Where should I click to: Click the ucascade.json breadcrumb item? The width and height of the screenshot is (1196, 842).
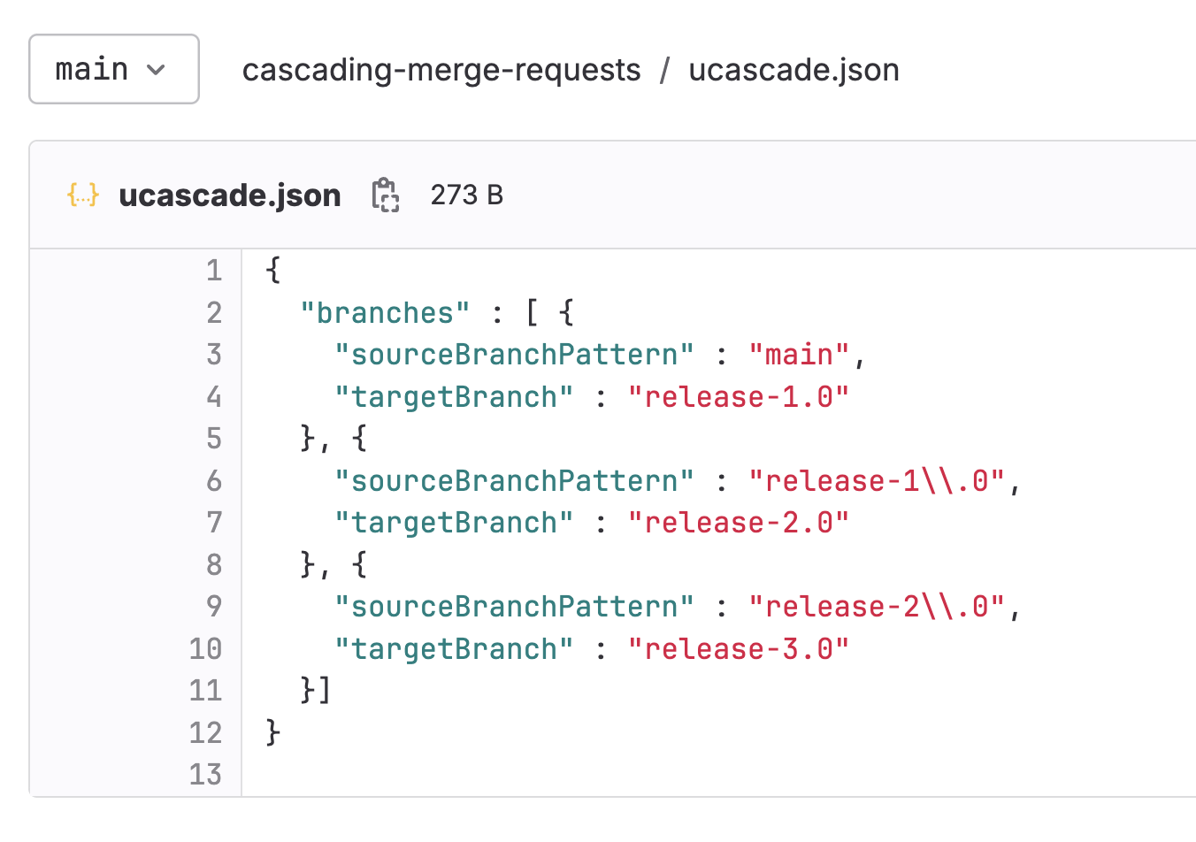click(x=793, y=70)
